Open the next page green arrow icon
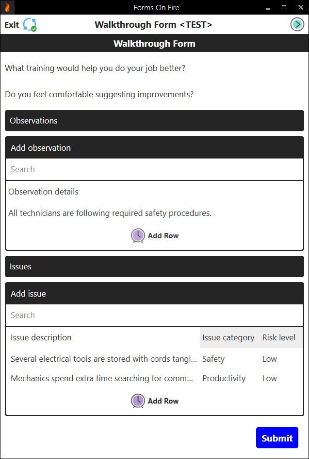This screenshot has height=459, width=309. pos(296,24)
